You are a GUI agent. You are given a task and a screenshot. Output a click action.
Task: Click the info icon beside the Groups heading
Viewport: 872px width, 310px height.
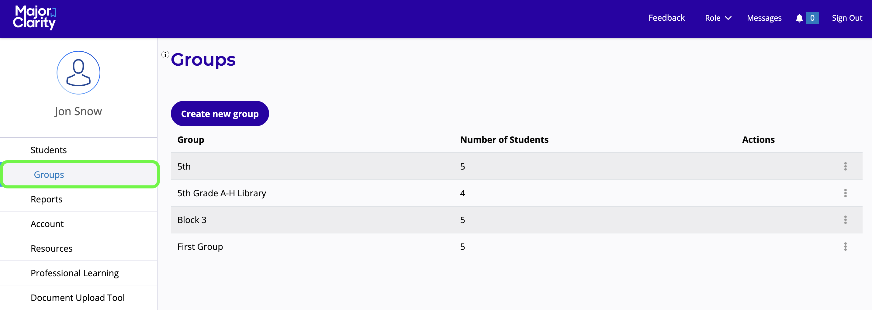(165, 54)
